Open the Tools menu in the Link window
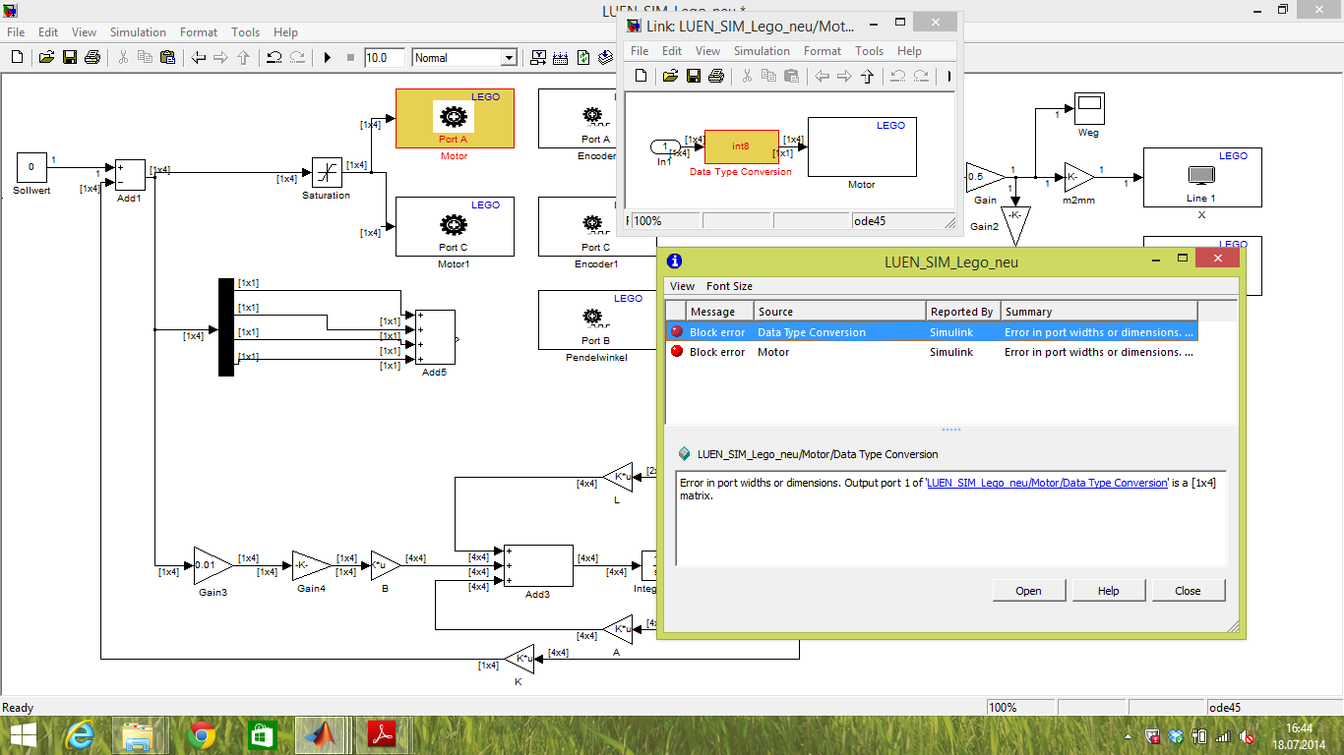This screenshot has width=1344, height=755. (x=869, y=51)
